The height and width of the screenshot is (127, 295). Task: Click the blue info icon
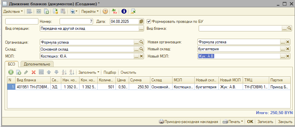[x=123, y=12]
